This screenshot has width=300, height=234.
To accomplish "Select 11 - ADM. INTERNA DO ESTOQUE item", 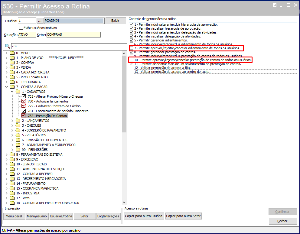I will coord(41,169).
